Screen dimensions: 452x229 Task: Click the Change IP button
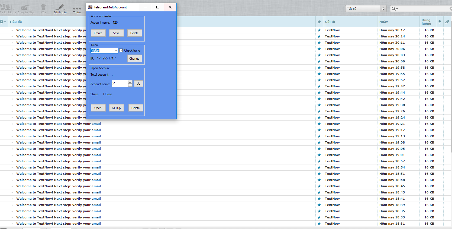coord(134,59)
